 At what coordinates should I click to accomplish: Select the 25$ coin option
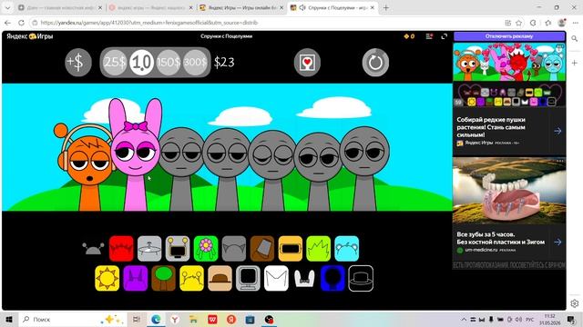115,63
